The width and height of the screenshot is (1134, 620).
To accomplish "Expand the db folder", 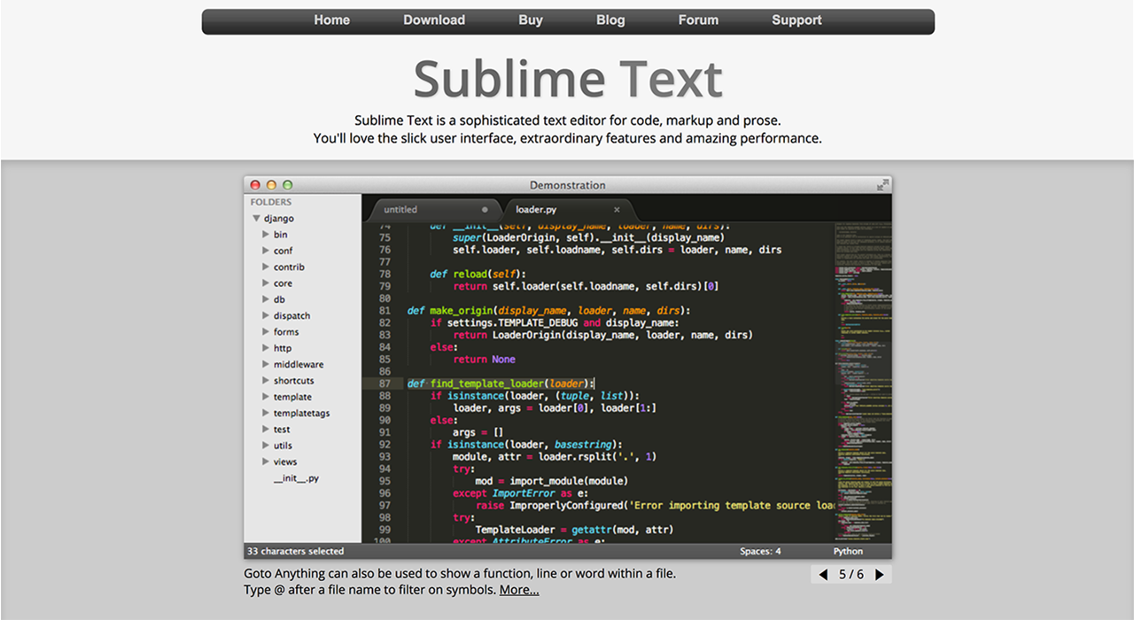I will pos(265,299).
